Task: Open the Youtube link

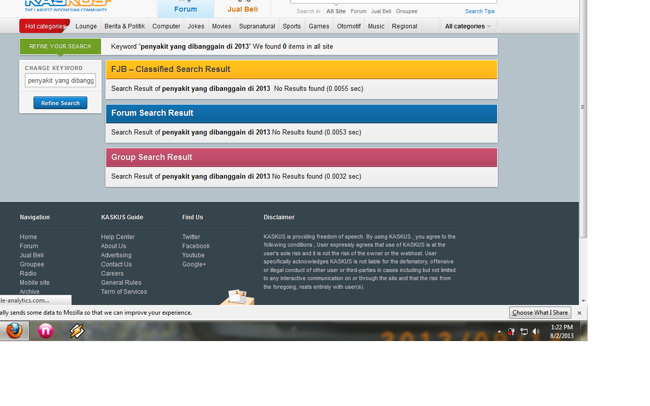Action: 193,255
